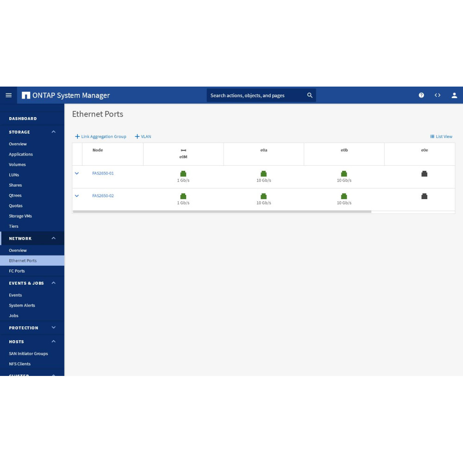Screen dimensions: 463x463
Task: Click the horizontal table scrollbar
Action: (222, 212)
